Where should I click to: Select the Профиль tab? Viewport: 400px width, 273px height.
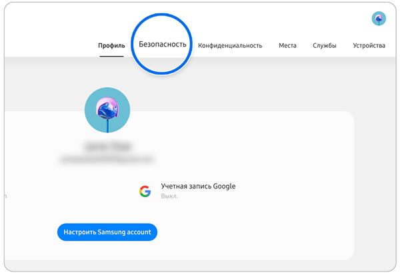pos(111,46)
